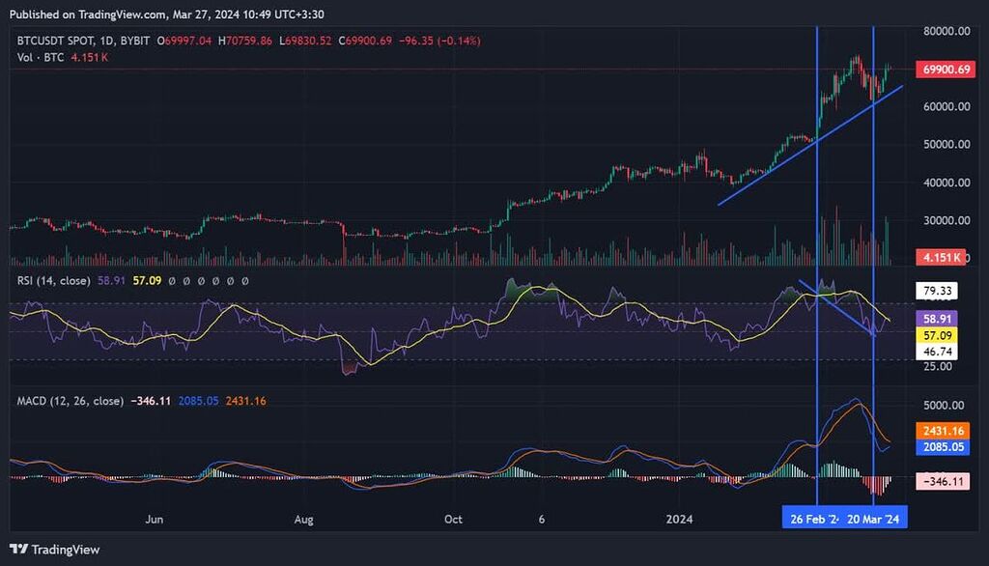Click the 26 Feb '24 date marker
989x566 pixels.
[813, 520]
